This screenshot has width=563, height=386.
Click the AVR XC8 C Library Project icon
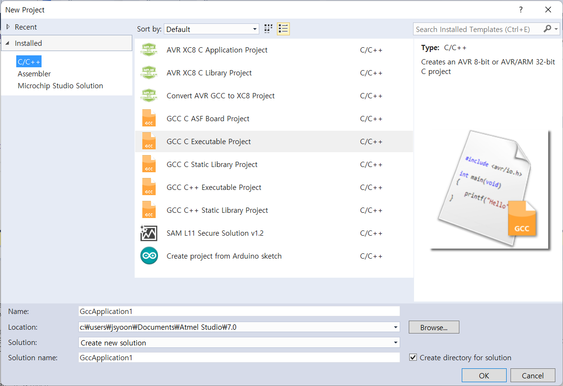149,73
